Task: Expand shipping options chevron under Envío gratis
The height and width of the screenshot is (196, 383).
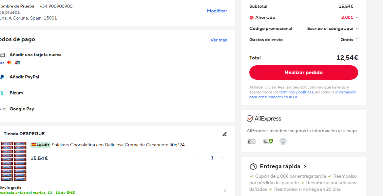Action: point(225,190)
